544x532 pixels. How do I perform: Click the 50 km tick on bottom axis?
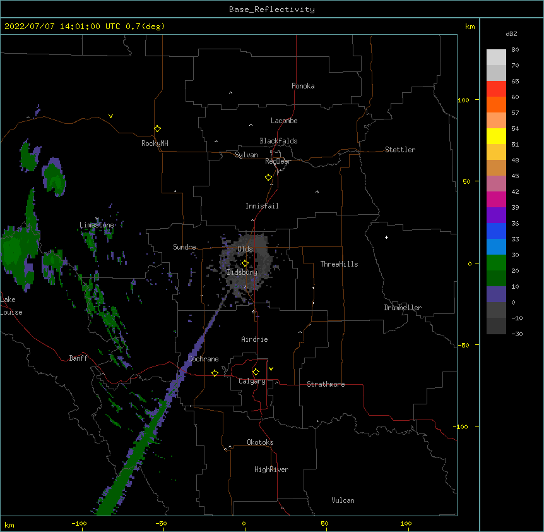(325, 523)
